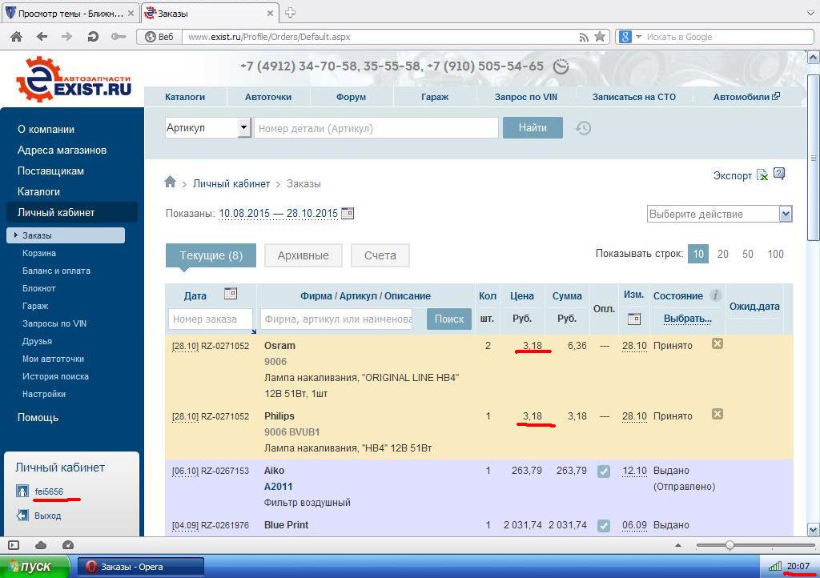This screenshot has width=820, height=578.
Task: Click the Excel export icon
Action: (x=762, y=175)
